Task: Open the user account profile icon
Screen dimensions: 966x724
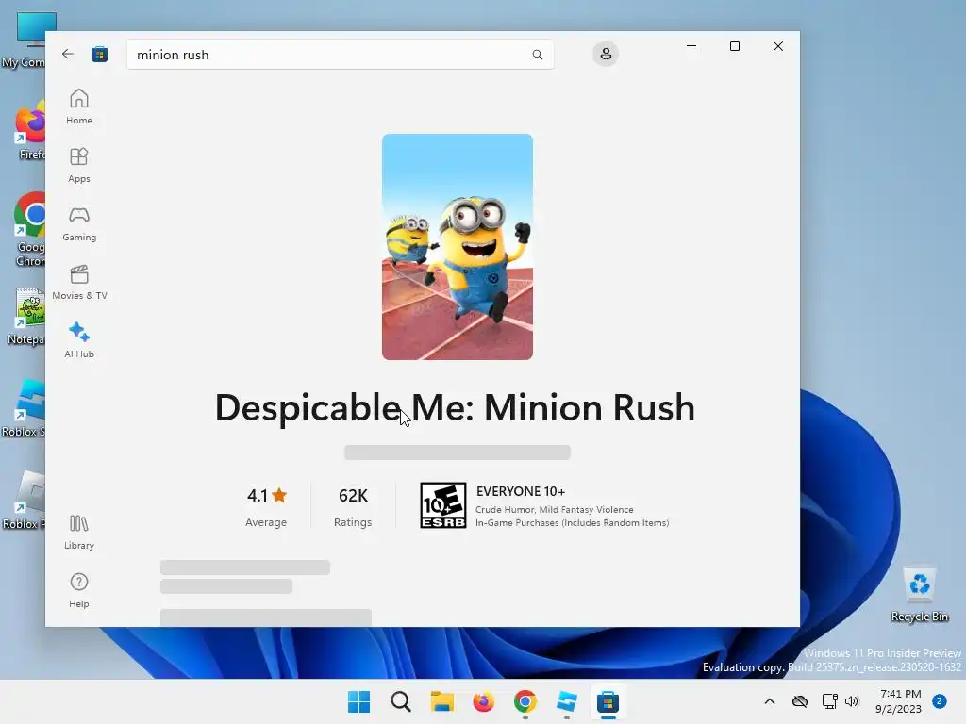Action: click(606, 54)
